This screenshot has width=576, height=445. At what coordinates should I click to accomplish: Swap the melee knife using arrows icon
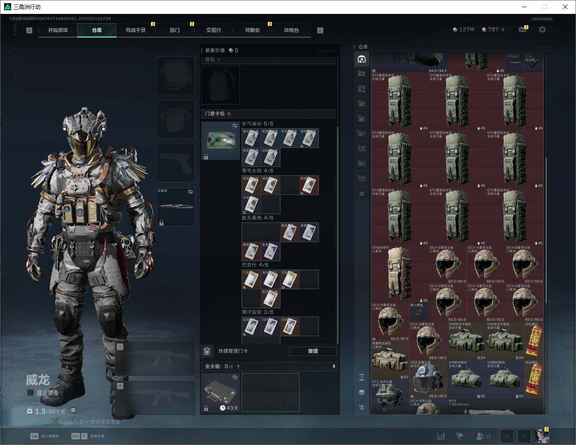pyautogui.click(x=190, y=192)
